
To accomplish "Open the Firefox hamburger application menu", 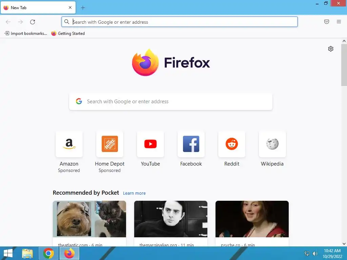I will tap(339, 22).
